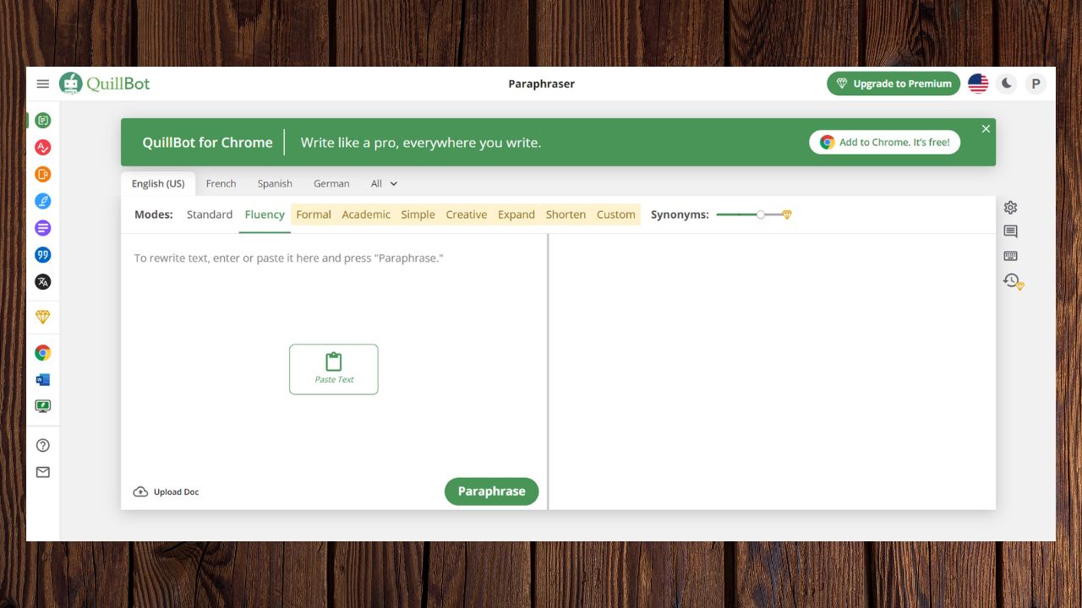Open the QuillBot for Chrome sidebar icon
1082x608 pixels.
pos(43,353)
